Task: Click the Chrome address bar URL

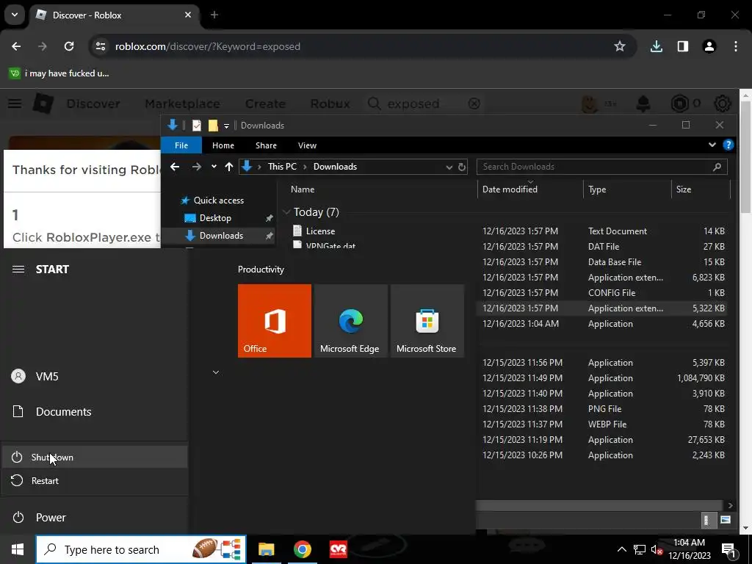Action: pos(208,46)
